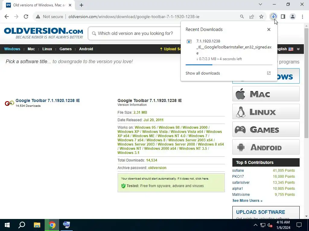Close the Recent Downloads popup
The height and width of the screenshot is (231, 309).
[x=269, y=29]
